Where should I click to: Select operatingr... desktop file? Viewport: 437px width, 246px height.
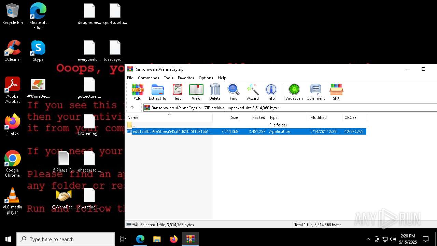pyautogui.click(x=89, y=199)
